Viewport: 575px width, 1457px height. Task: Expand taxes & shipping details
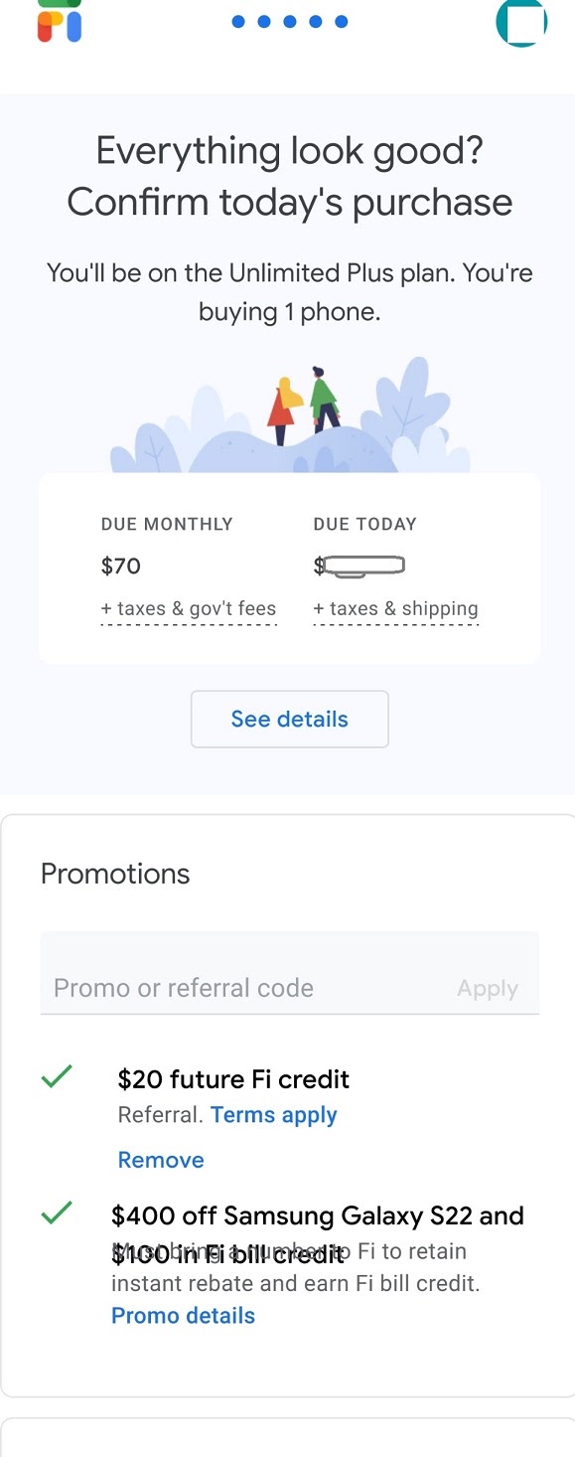396,608
